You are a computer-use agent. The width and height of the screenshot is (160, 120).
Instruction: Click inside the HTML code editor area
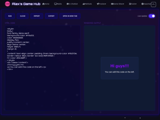point(43,68)
